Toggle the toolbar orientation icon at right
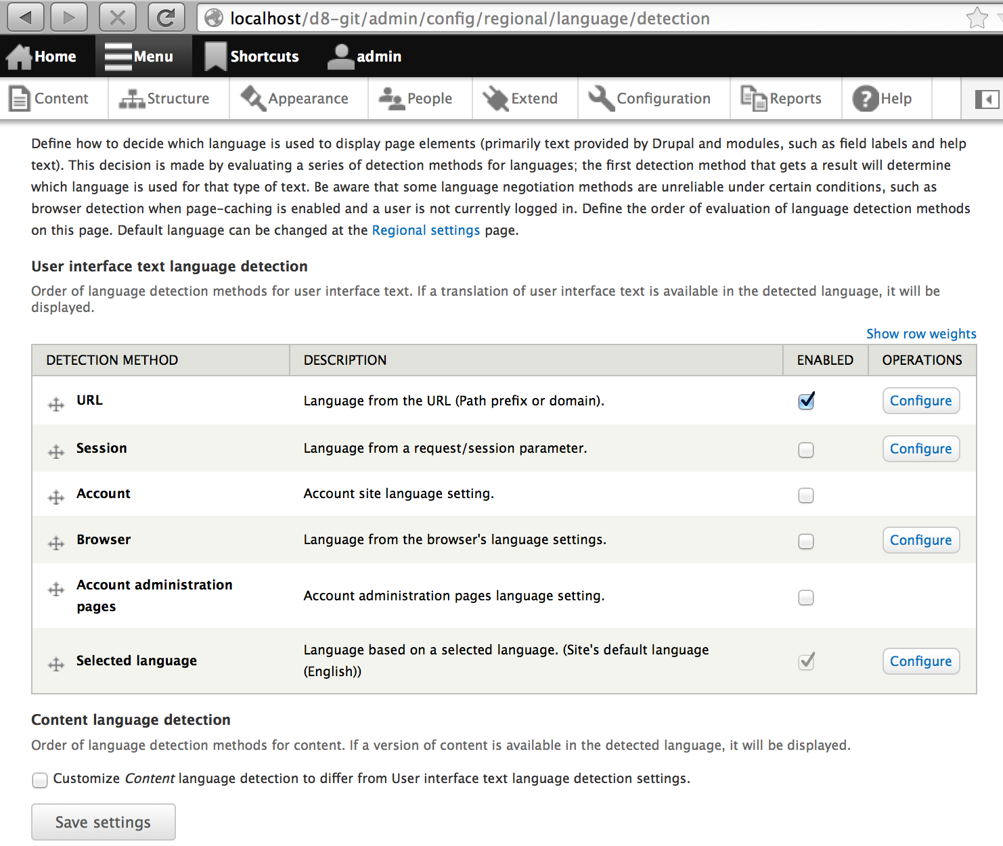The height and width of the screenshot is (846, 1003). click(x=987, y=99)
